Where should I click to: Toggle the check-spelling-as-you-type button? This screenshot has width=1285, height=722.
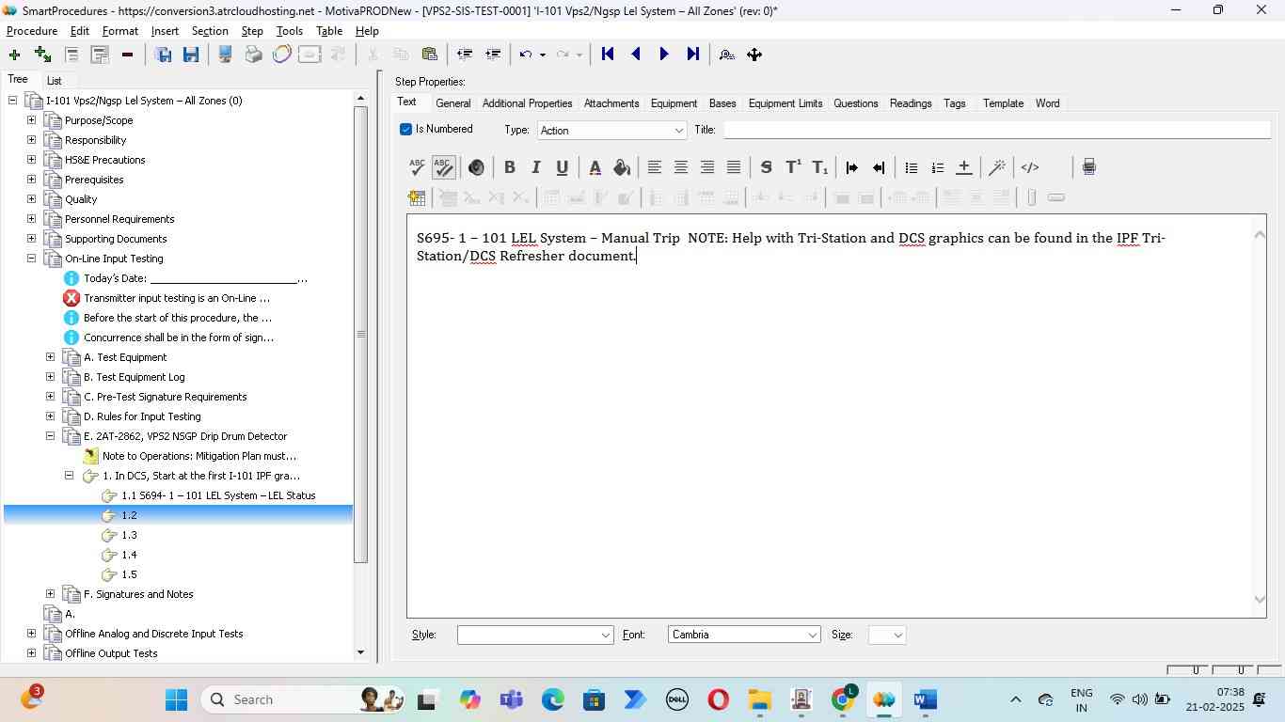pyautogui.click(x=443, y=167)
